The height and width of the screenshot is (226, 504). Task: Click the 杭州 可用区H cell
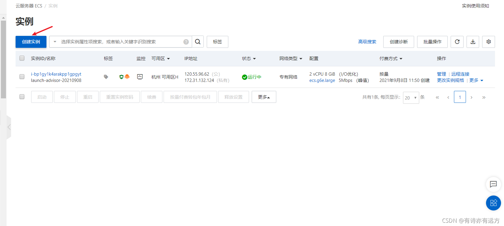click(165, 77)
